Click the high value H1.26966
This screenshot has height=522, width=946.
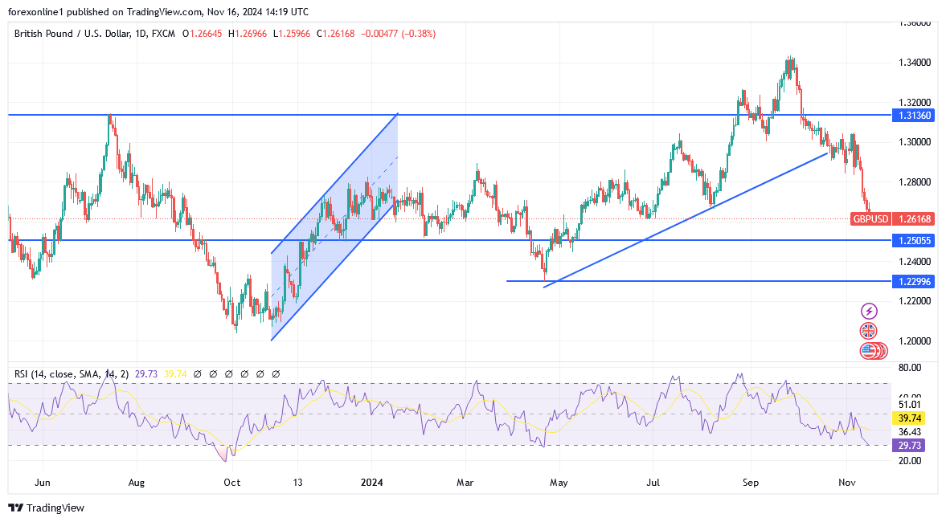[x=248, y=34]
